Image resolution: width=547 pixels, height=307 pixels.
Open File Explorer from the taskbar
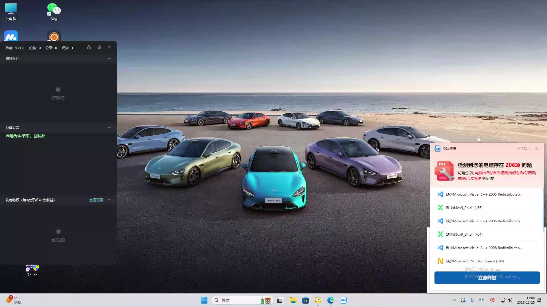293,300
